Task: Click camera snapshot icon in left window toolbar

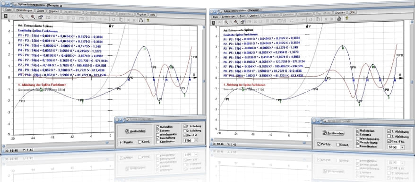Action: tap(41, 17)
